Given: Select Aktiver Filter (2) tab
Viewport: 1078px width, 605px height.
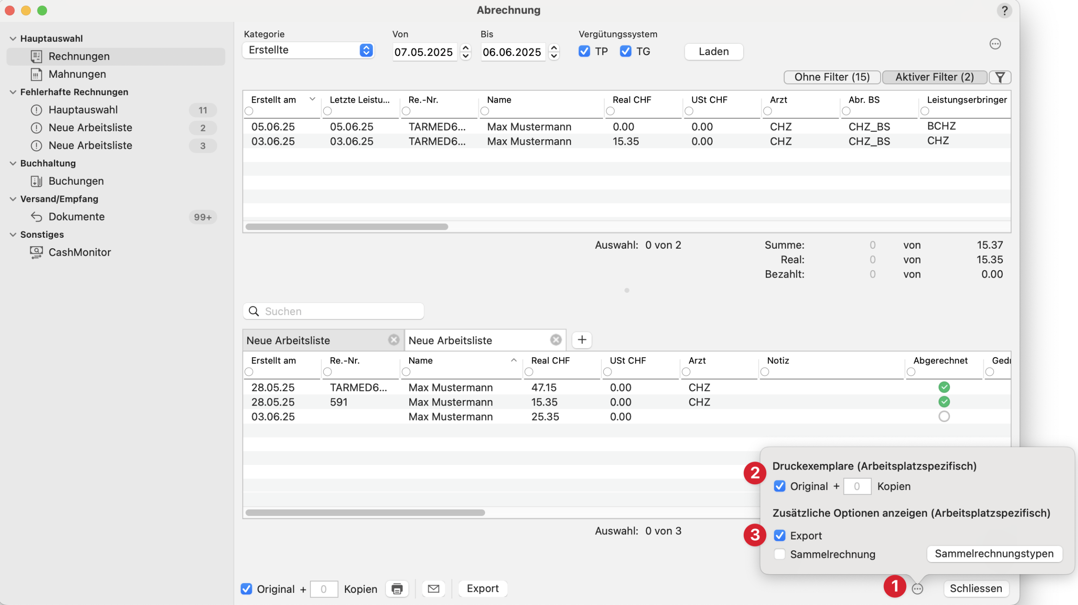Looking at the screenshot, I should (x=934, y=77).
